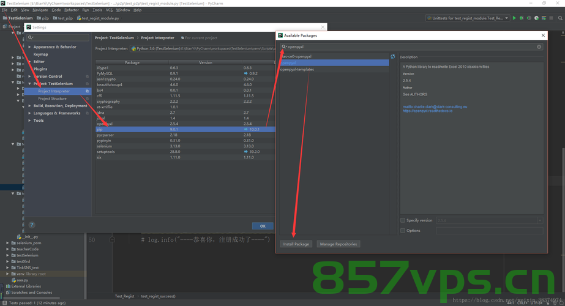
Task: Click the upgrade arrow in pip row
Action: (x=246, y=129)
